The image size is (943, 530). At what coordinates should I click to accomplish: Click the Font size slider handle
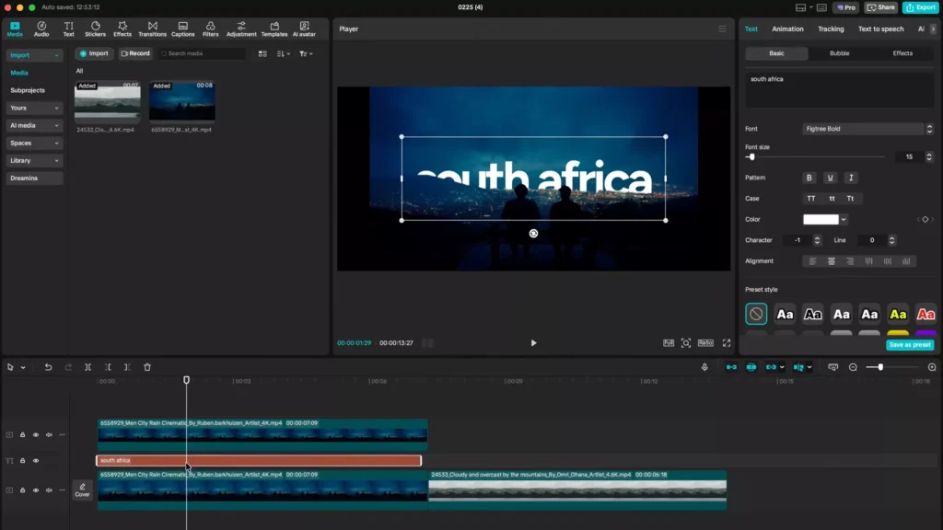point(751,157)
